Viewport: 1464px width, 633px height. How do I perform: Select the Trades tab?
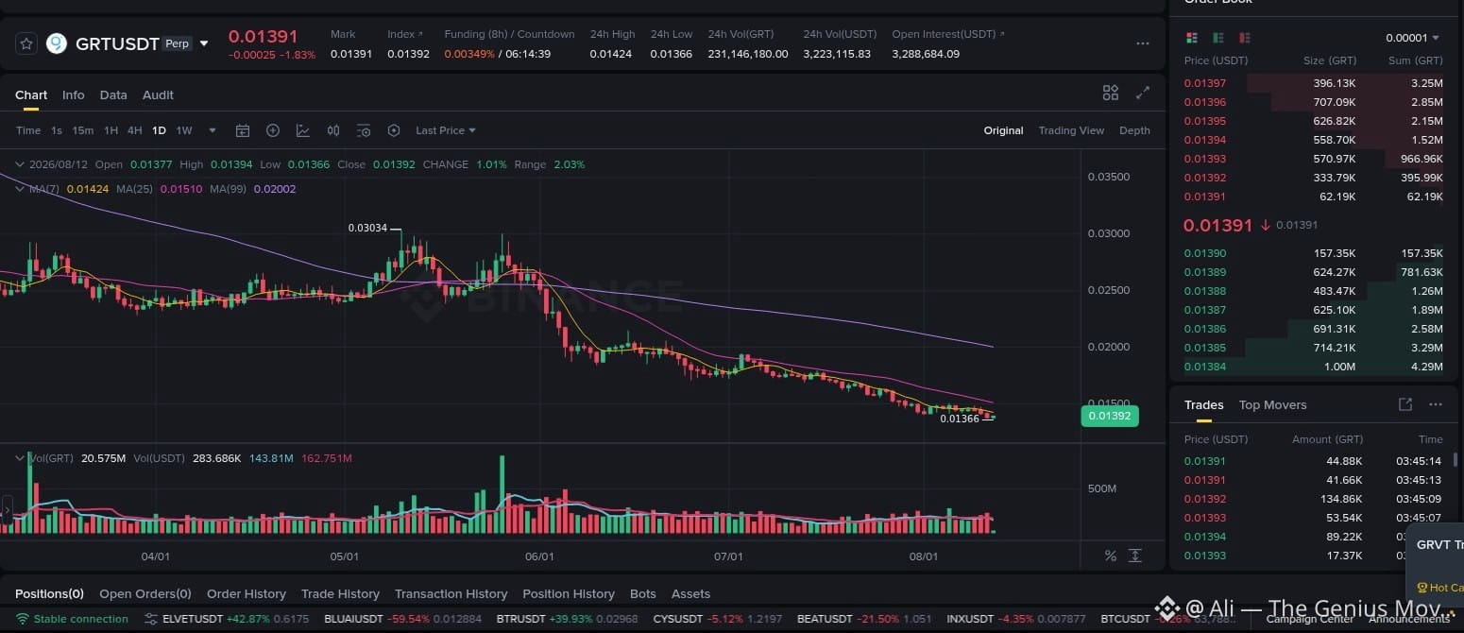1204,404
